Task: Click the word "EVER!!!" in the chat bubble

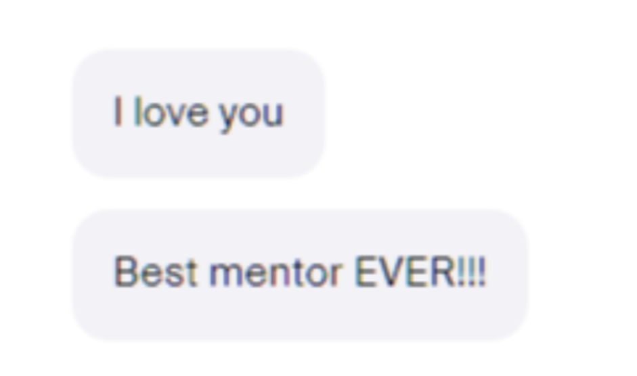Action: click(x=421, y=272)
